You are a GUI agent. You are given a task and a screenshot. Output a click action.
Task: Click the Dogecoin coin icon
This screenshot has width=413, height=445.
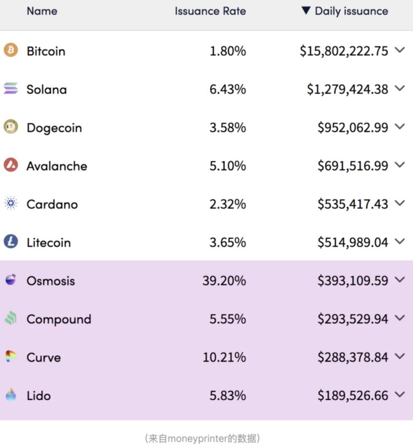(x=11, y=127)
